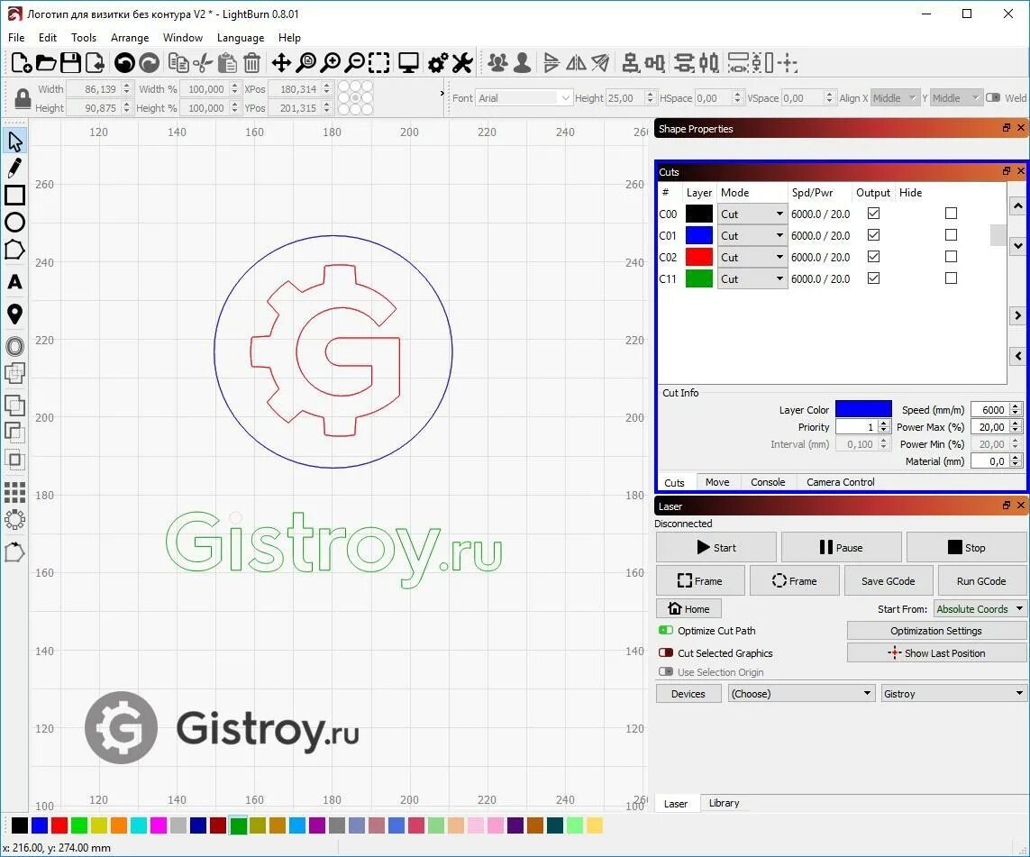Open Start From Absolute Coords dropdown
The image size is (1030, 857).
[980, 609]
